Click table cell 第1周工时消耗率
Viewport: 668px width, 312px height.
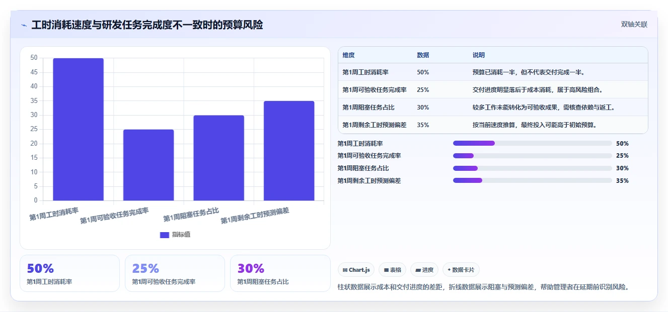pyautogui.click(x=365, y=72)
